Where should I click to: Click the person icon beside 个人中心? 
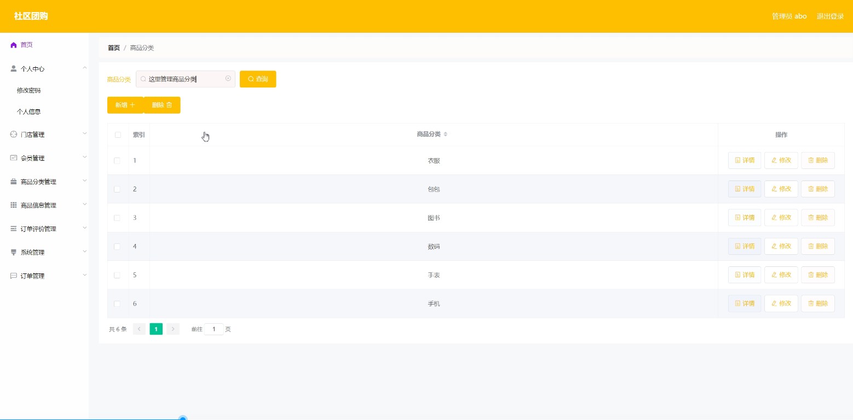coord(14,69)
